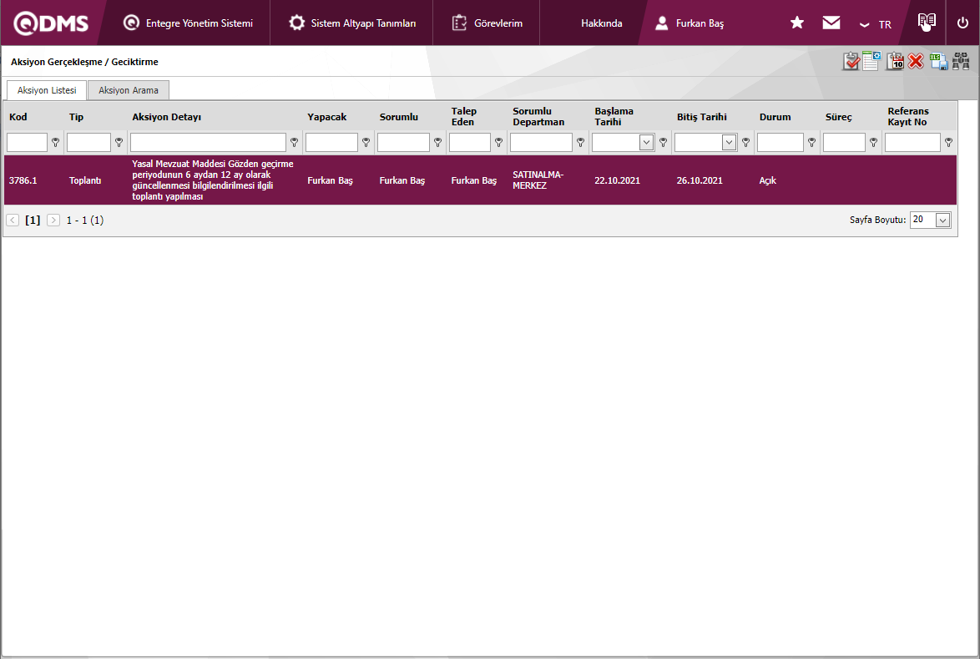
Task: Open Entegre Yönetim Sistemi menu
Action: point(188,23)
